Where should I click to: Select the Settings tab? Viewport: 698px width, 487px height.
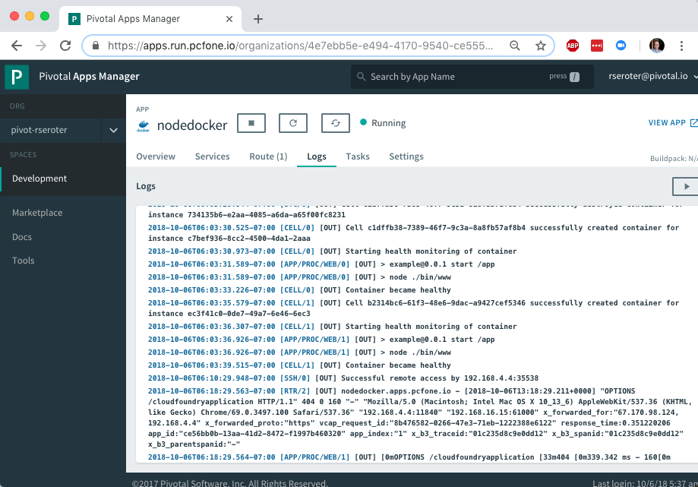point(406,157)
